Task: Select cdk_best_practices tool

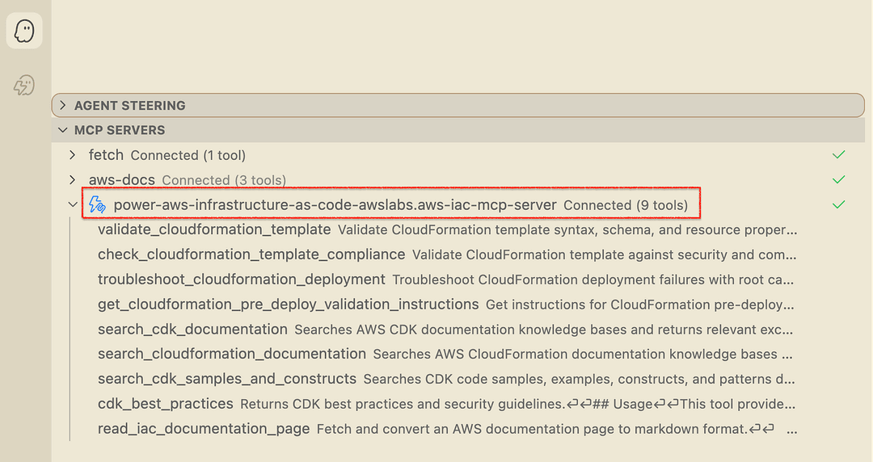Action: (x=166, y=404)
